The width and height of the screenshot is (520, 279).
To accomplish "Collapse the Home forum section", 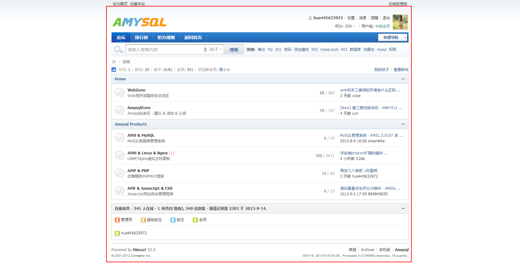I will [403, 79].
